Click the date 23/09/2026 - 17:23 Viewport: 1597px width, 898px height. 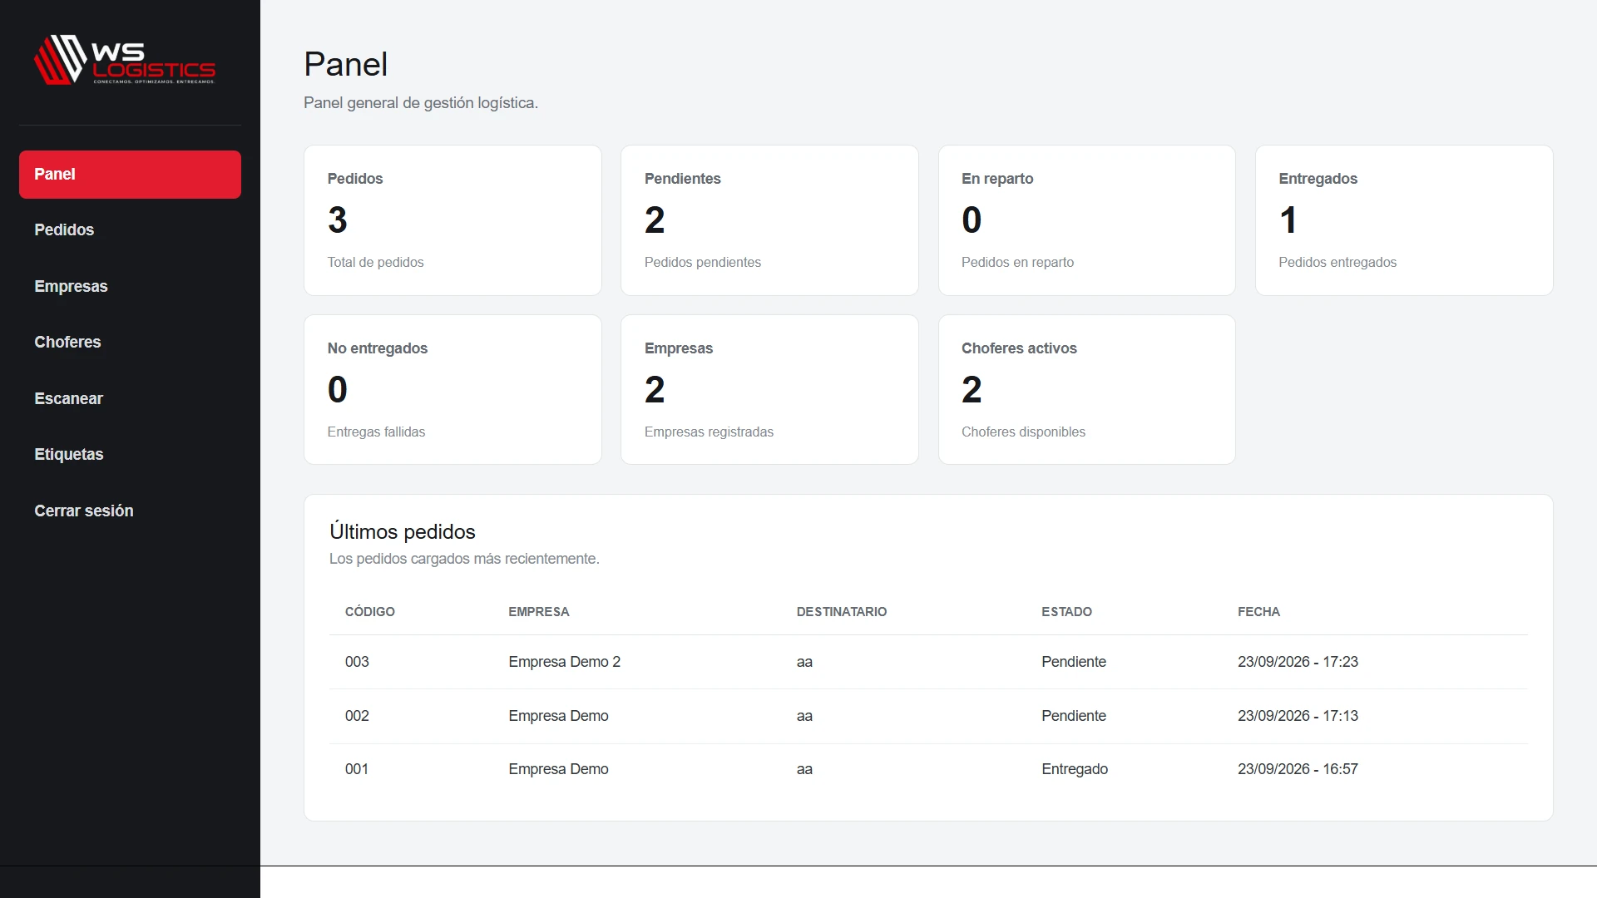click(x=1298, y=663)
